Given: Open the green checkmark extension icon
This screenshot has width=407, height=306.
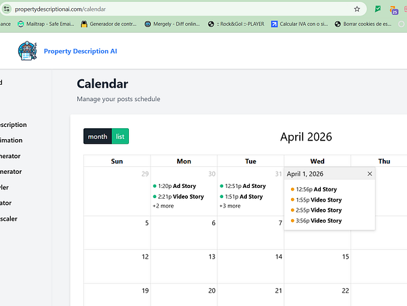Looking at the screenshot, I should 378,9.
